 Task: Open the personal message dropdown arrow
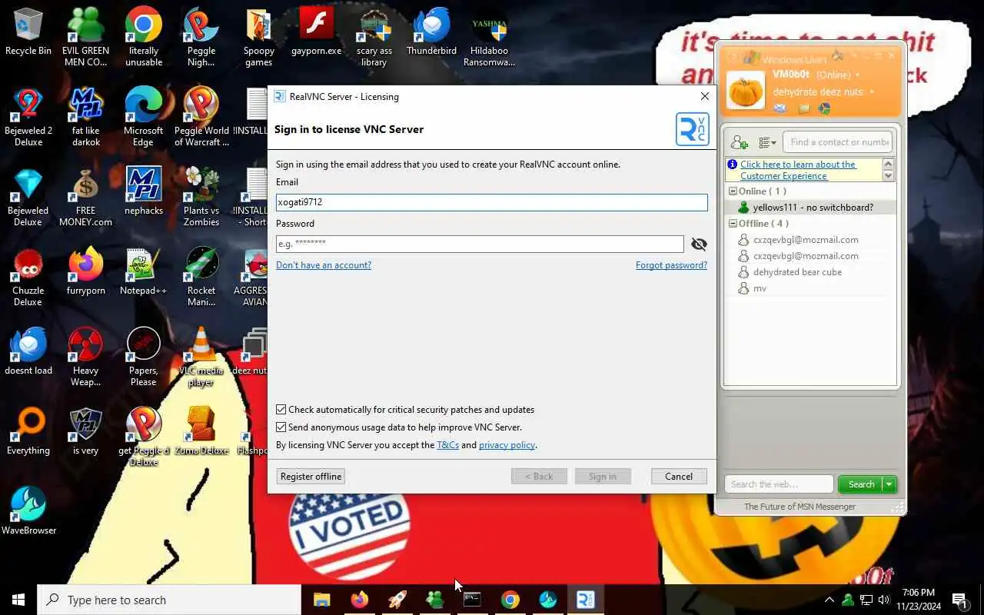pos(872,92)
